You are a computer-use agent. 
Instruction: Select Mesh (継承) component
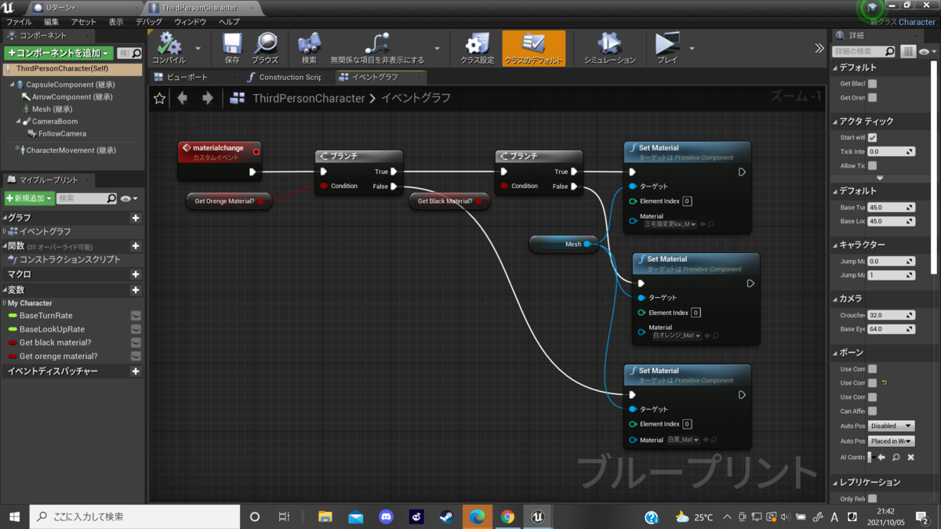52,109
